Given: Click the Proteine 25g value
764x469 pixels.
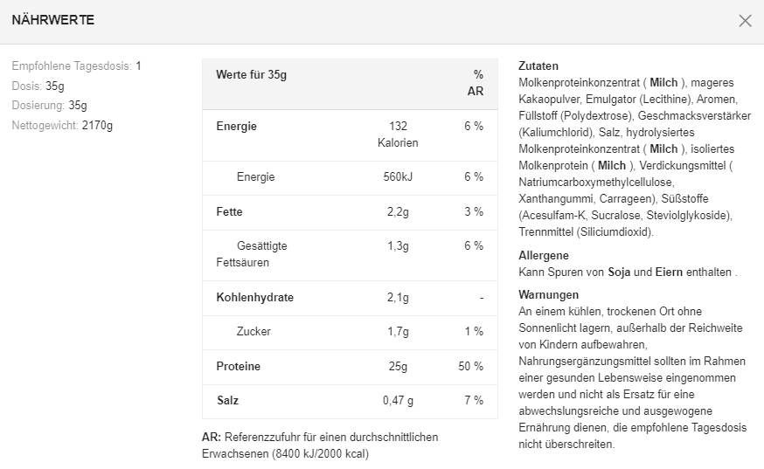Looking at the screenshot, I should [398, 366].
